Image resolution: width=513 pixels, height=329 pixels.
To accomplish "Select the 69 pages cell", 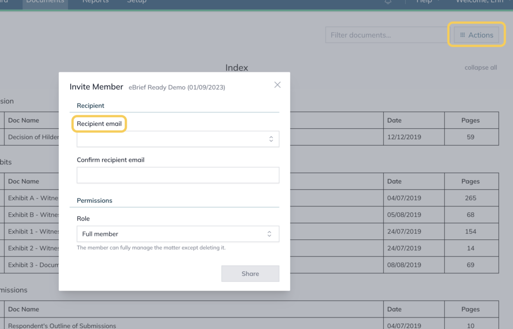I will (x=471, y=265).
